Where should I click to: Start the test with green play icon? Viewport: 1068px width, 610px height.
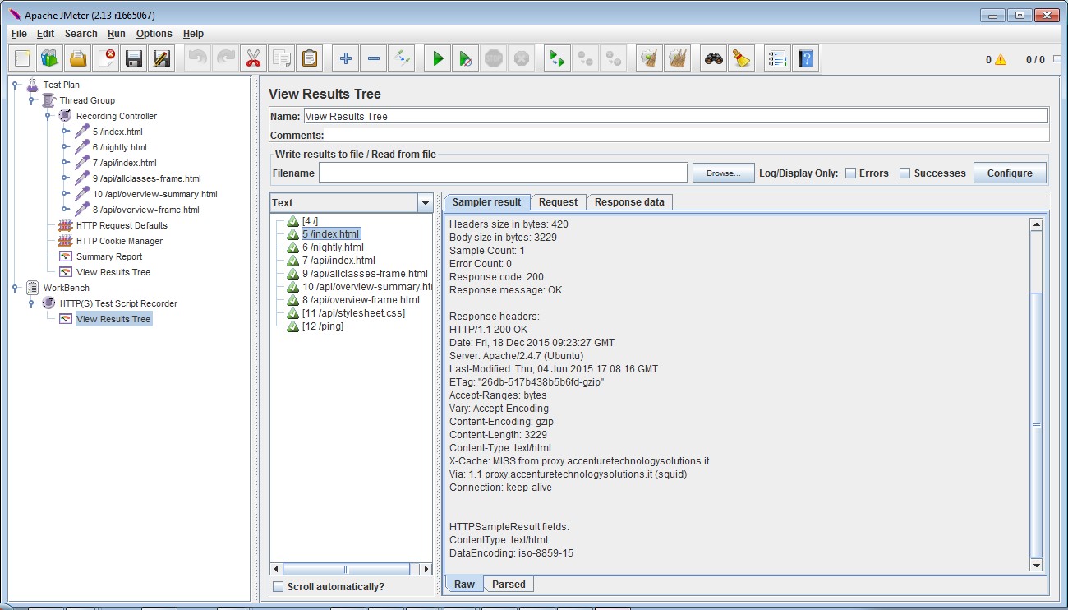pos(438,58)
